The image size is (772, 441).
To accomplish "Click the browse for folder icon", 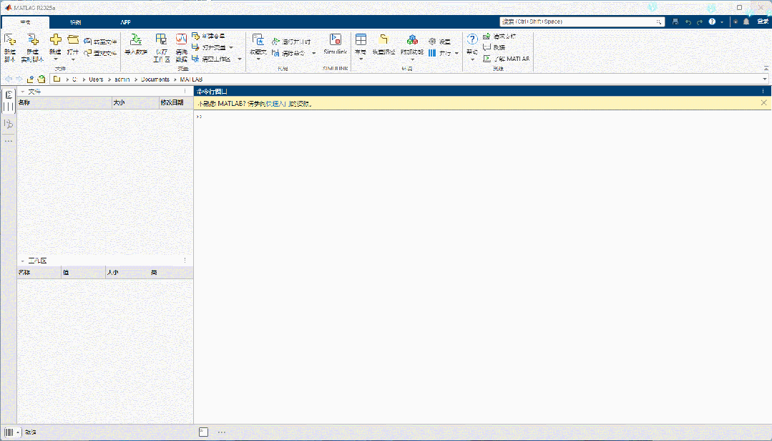I will tap(41, 79).
